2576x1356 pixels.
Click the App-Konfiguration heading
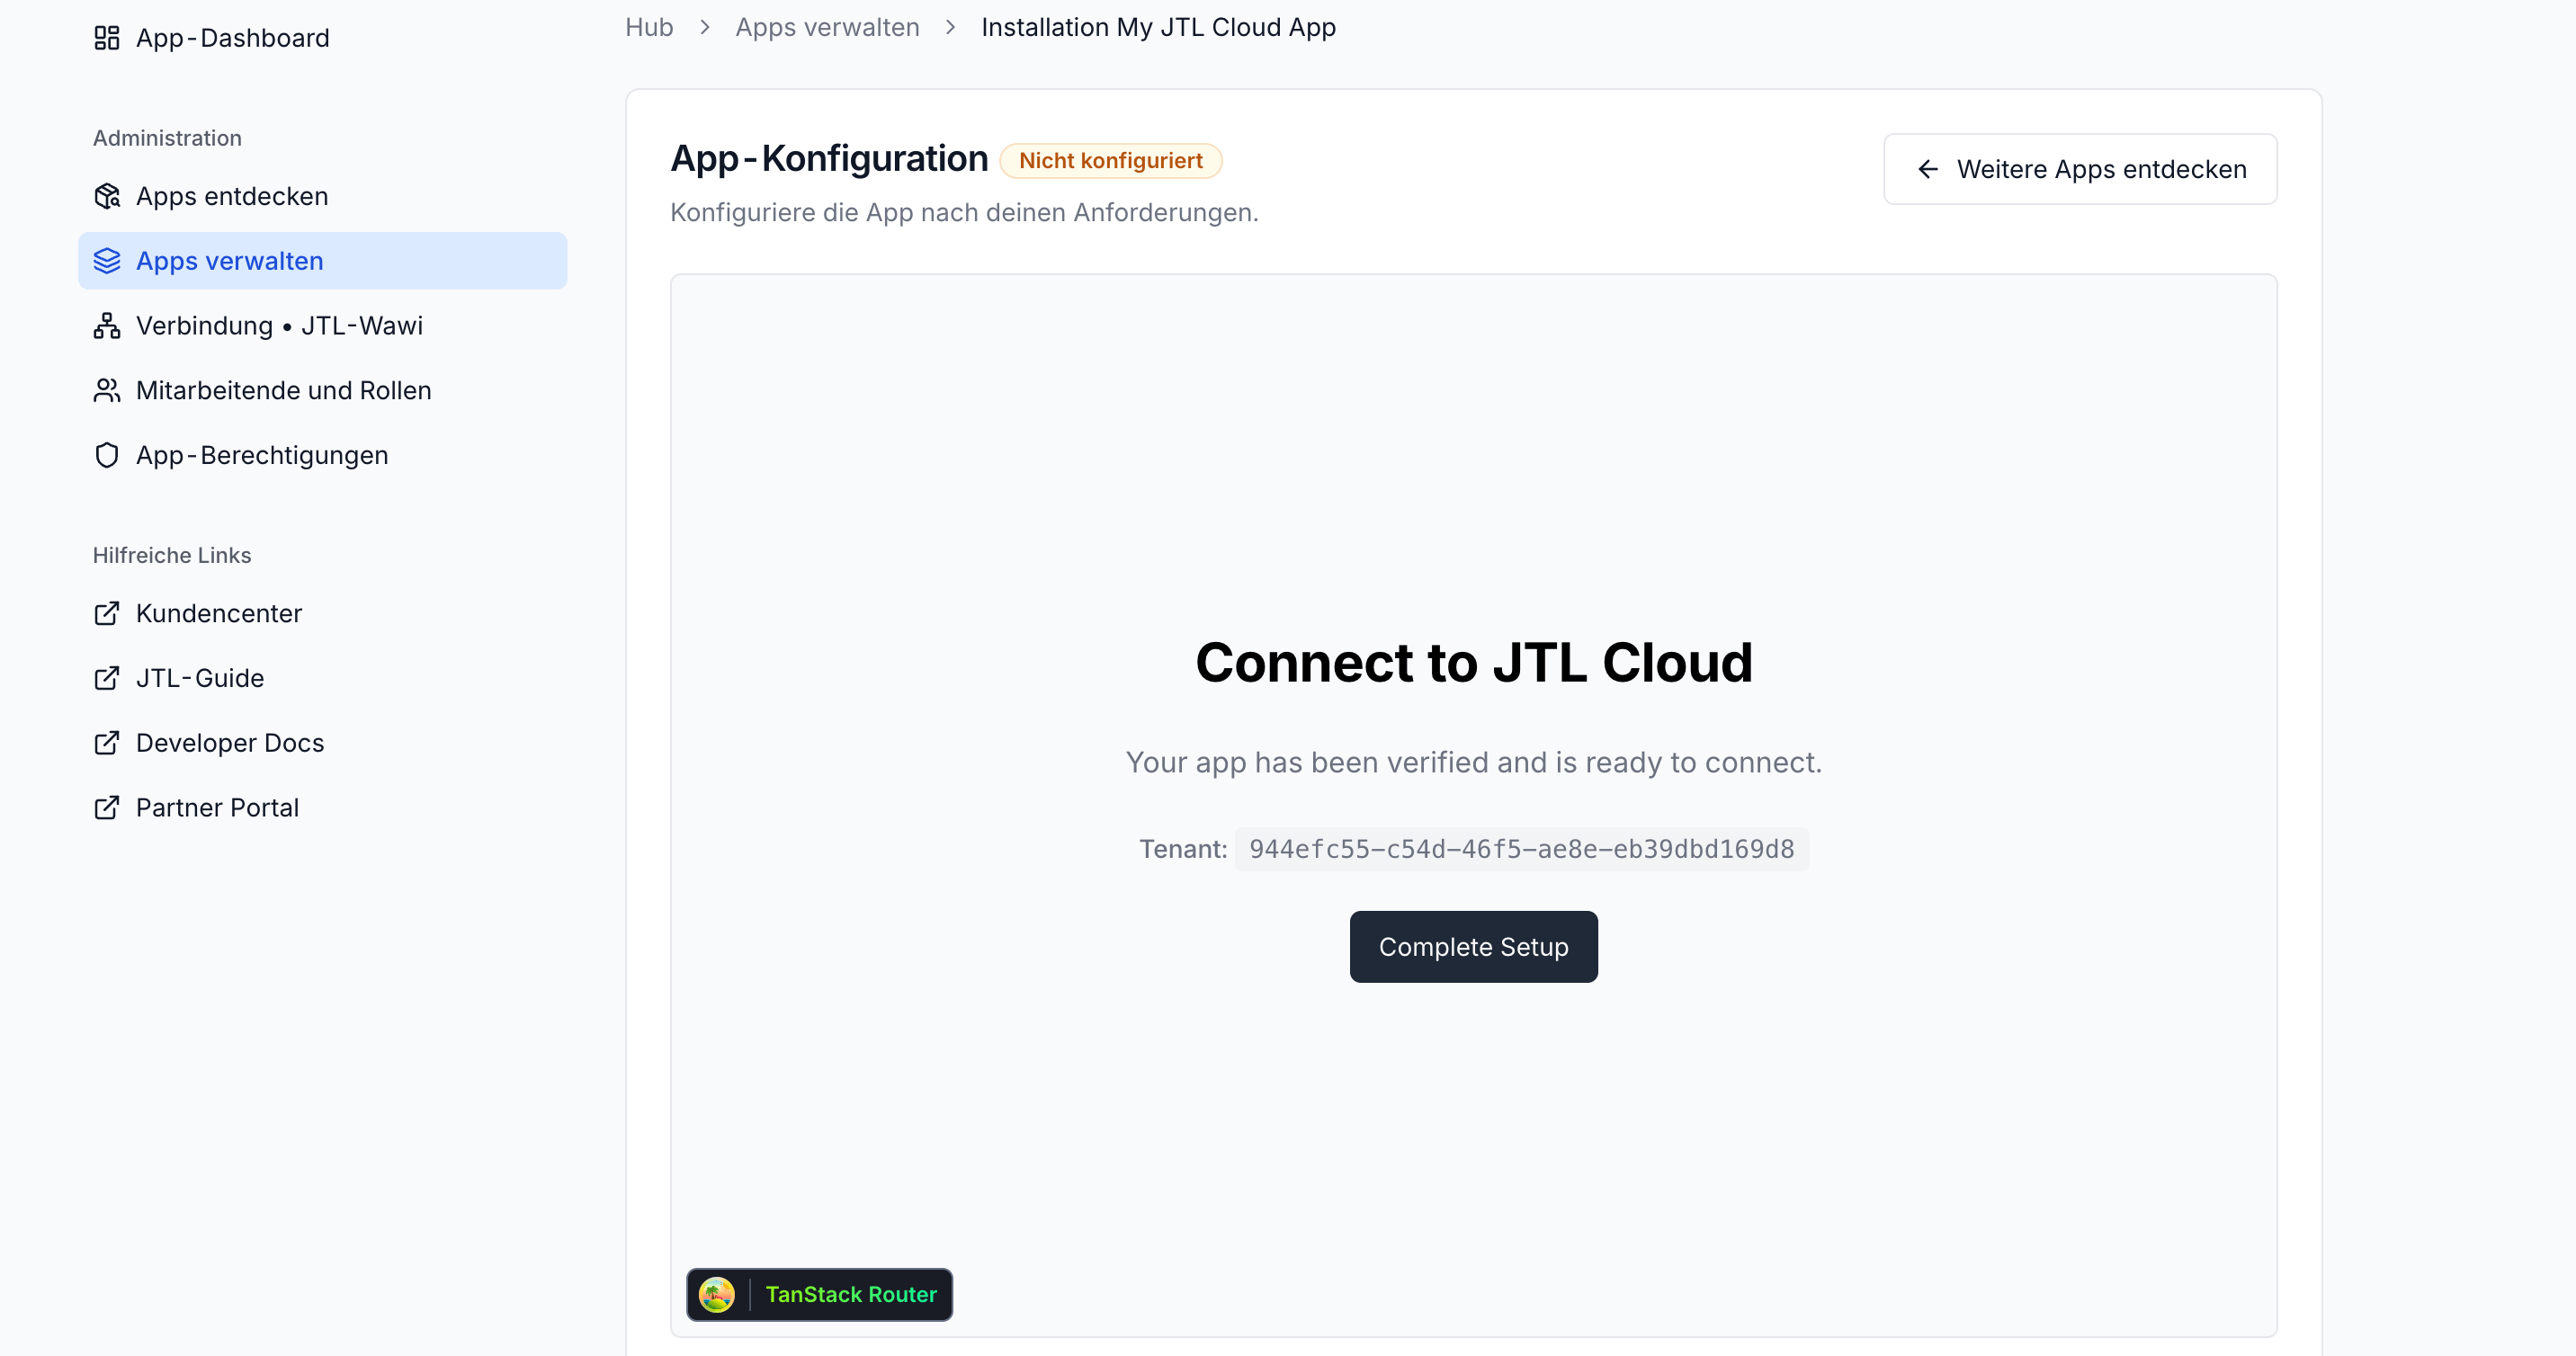point(829,159)
